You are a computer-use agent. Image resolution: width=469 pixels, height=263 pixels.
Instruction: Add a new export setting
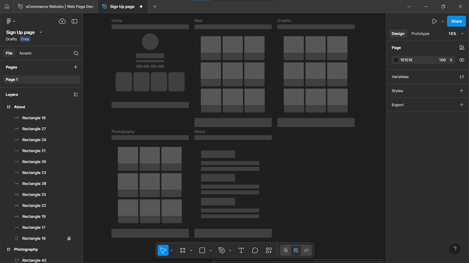coord(461,105)
